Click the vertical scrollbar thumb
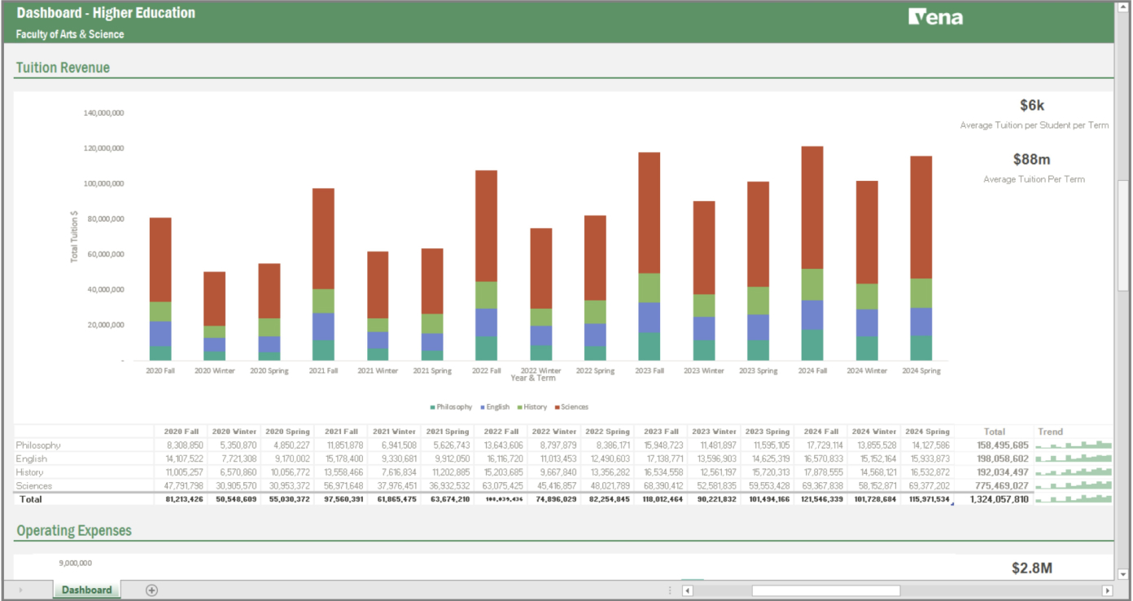The image size is (1133, 601). click(x=1123, y=235)
